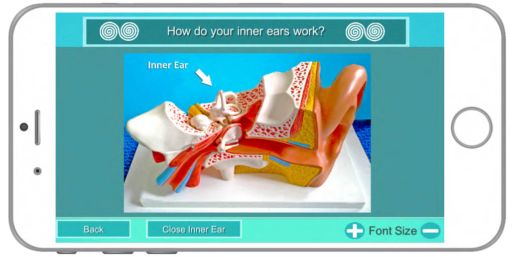Tap the phone's front camera lens
This screenshot has width=514, height=257.
click(24, 127)
